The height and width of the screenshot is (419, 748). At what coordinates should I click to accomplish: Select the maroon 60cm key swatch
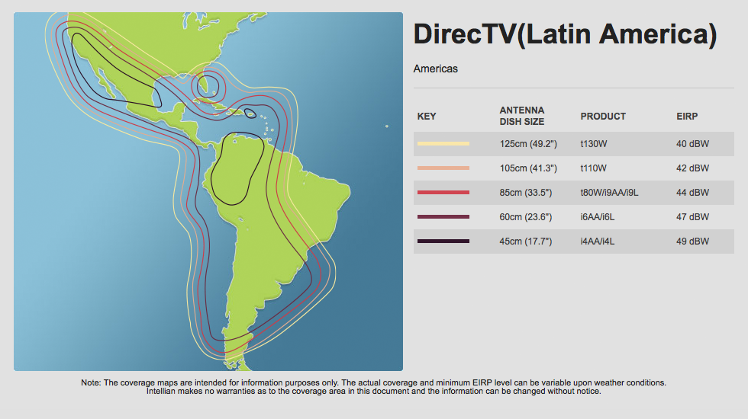click(x=443, y=217)
